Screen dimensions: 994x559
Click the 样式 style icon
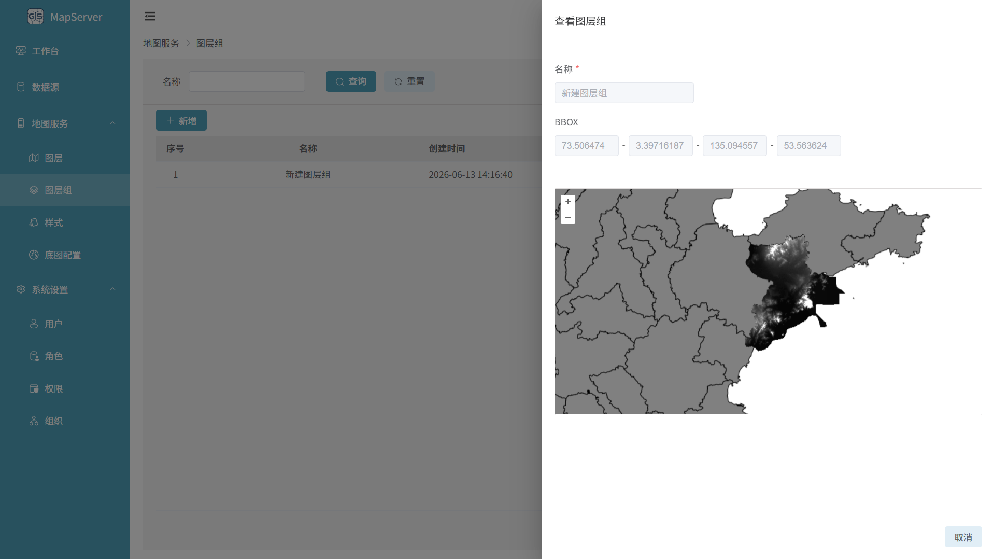coord(34,222)
